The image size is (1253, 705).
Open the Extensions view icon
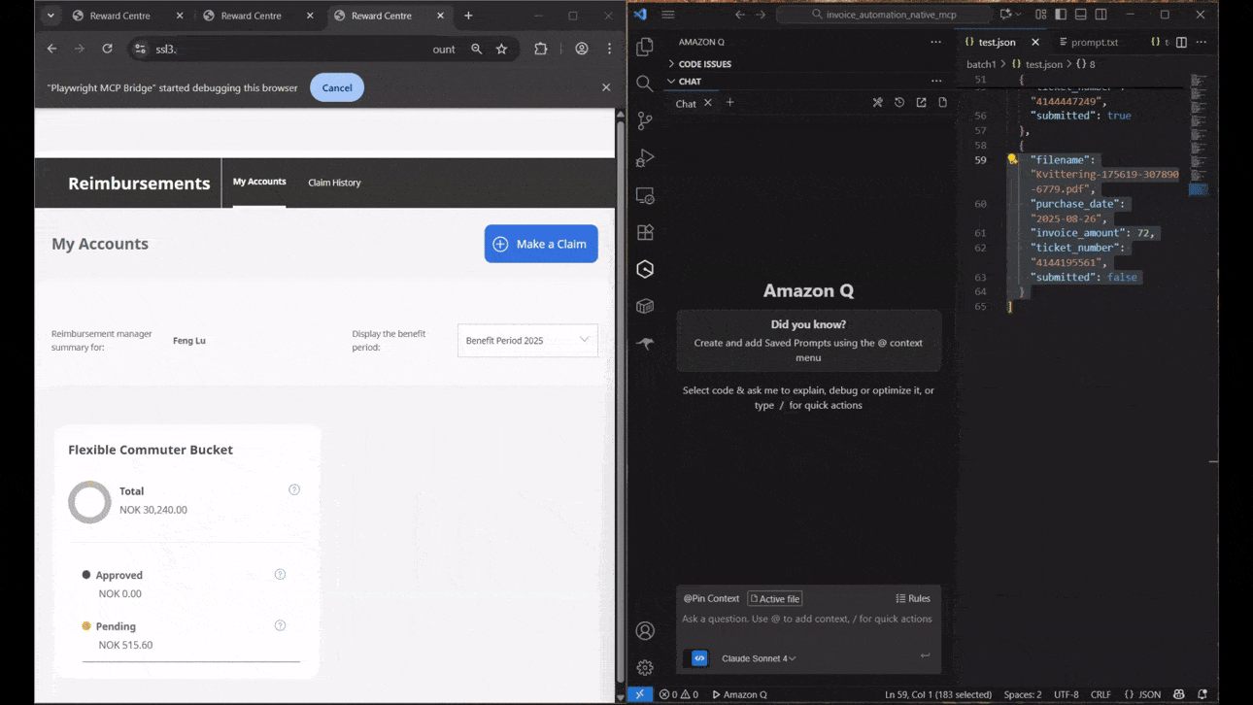click(645, 232)
